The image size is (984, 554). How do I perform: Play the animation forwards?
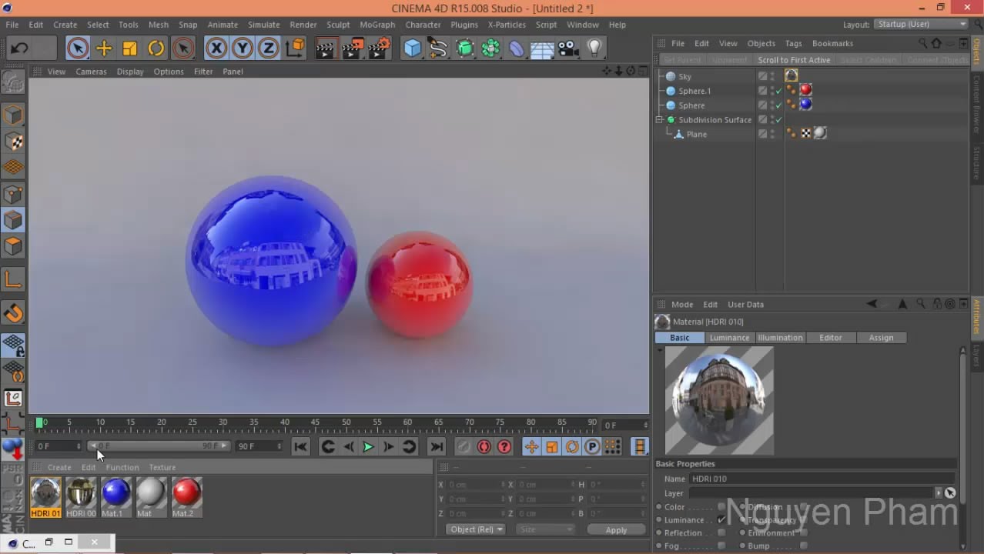point(368,446)
